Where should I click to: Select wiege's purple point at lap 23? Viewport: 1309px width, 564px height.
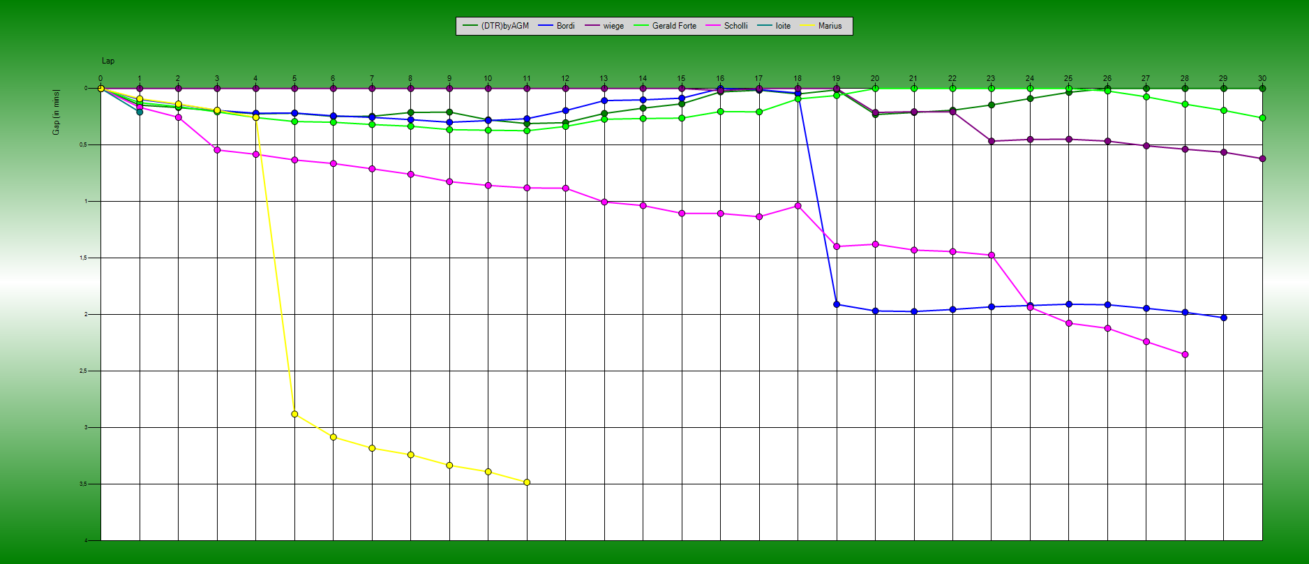click(x=992, y=141)
